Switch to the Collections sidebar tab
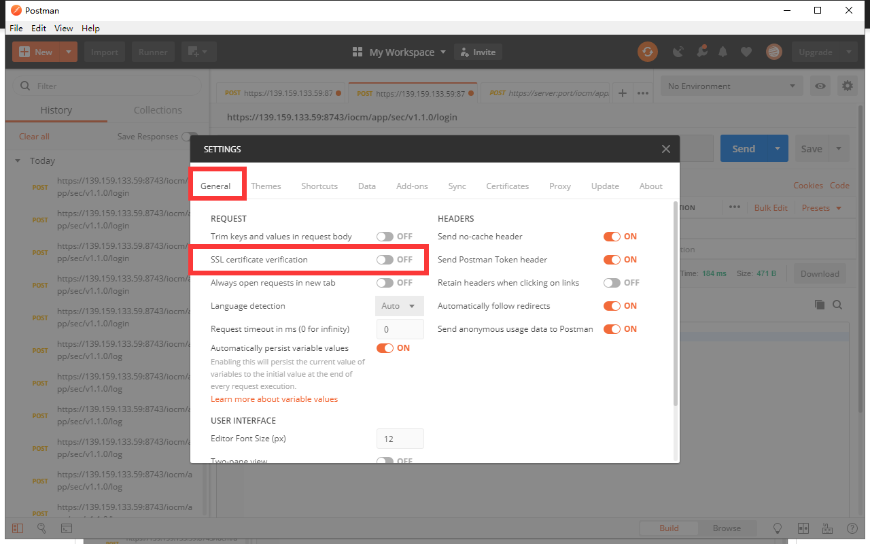This screenshot has height=544, width=870. coord(158,109)
